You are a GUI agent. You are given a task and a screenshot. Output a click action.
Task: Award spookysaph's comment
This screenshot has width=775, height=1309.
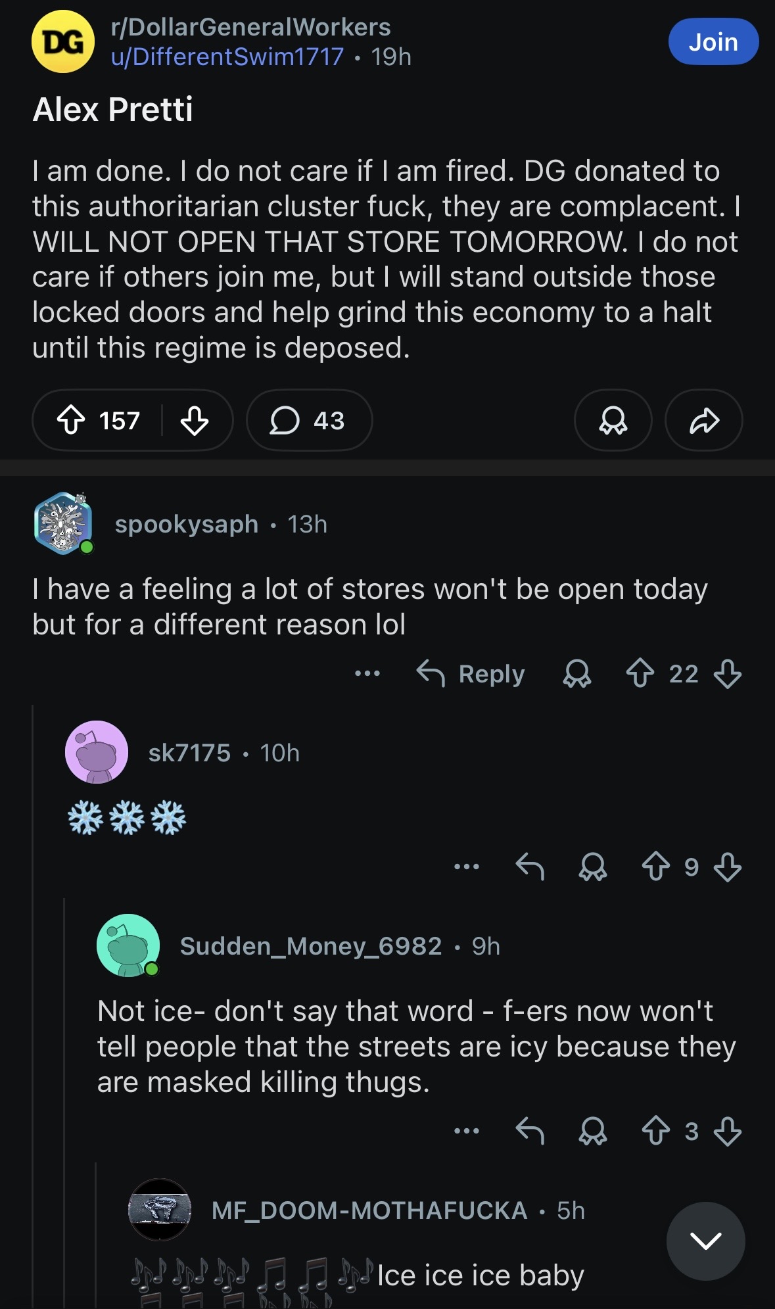[x=577, y=674]
